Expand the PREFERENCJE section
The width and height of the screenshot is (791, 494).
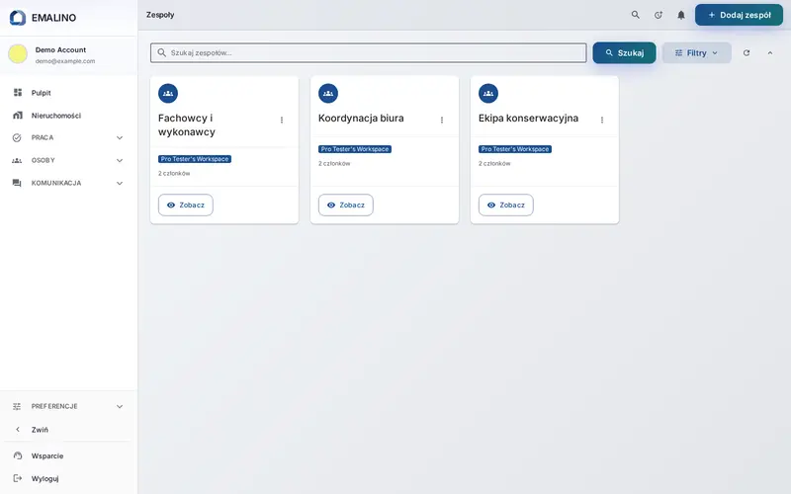68,406
